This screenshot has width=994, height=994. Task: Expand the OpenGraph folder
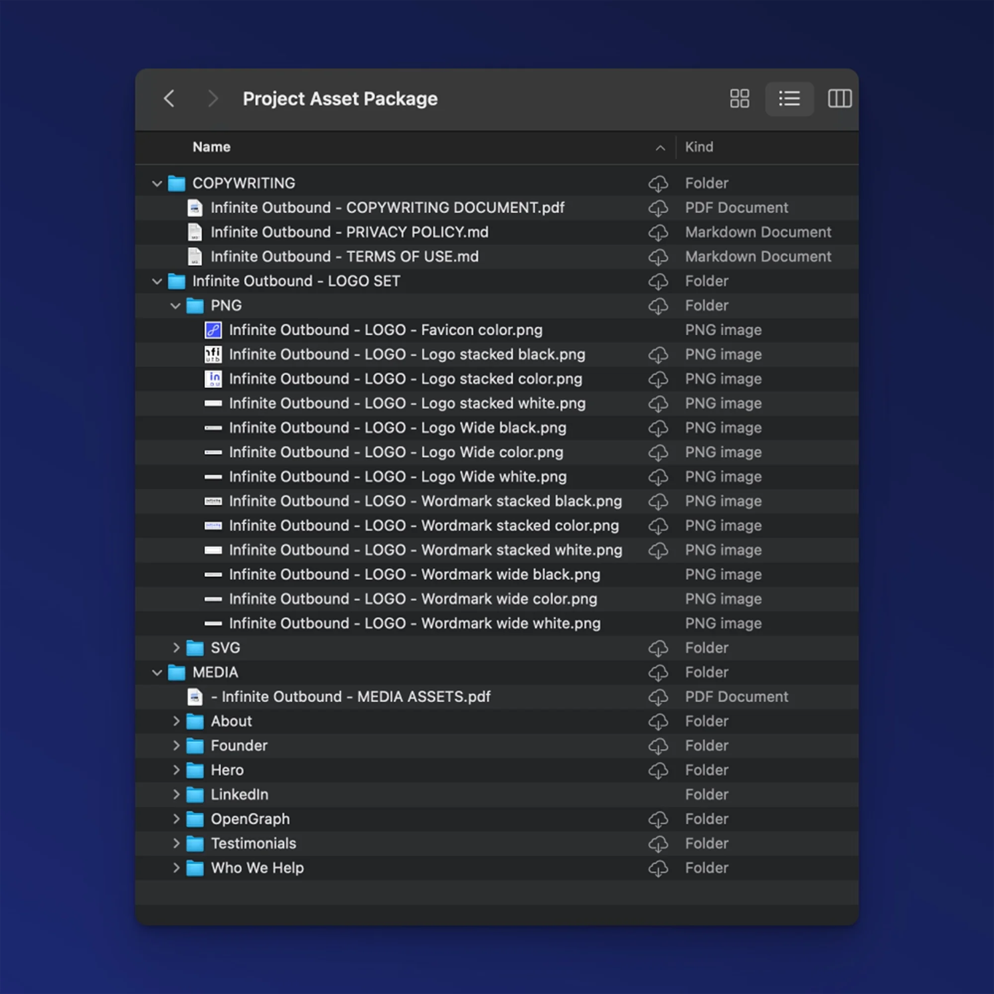pyautogui.click(x=176, y=819)
